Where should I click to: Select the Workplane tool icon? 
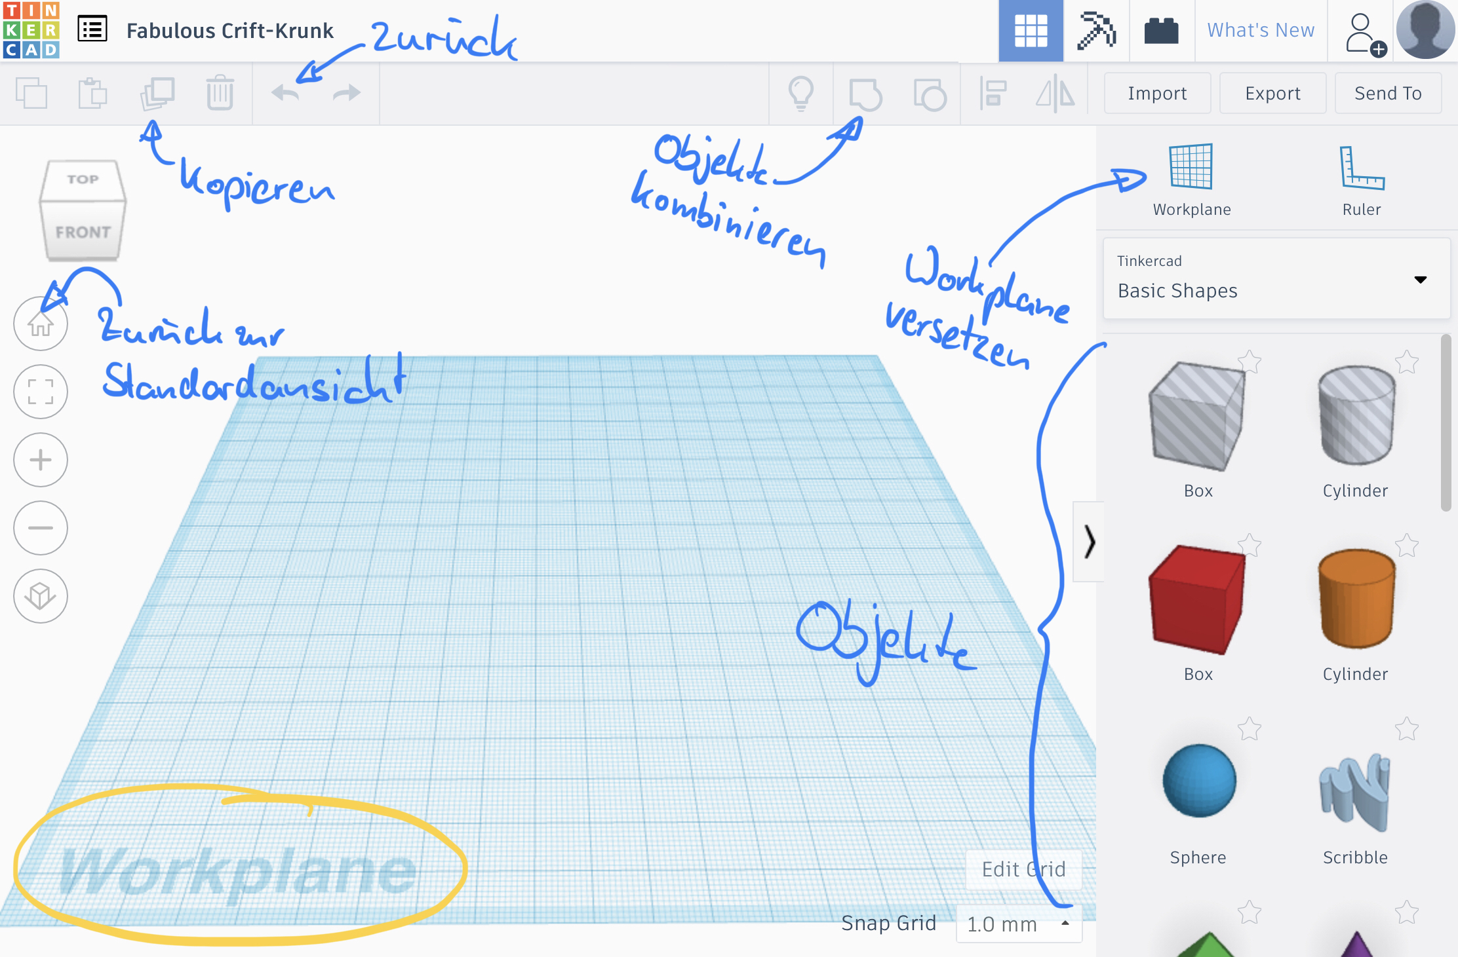pos(1191,166)
